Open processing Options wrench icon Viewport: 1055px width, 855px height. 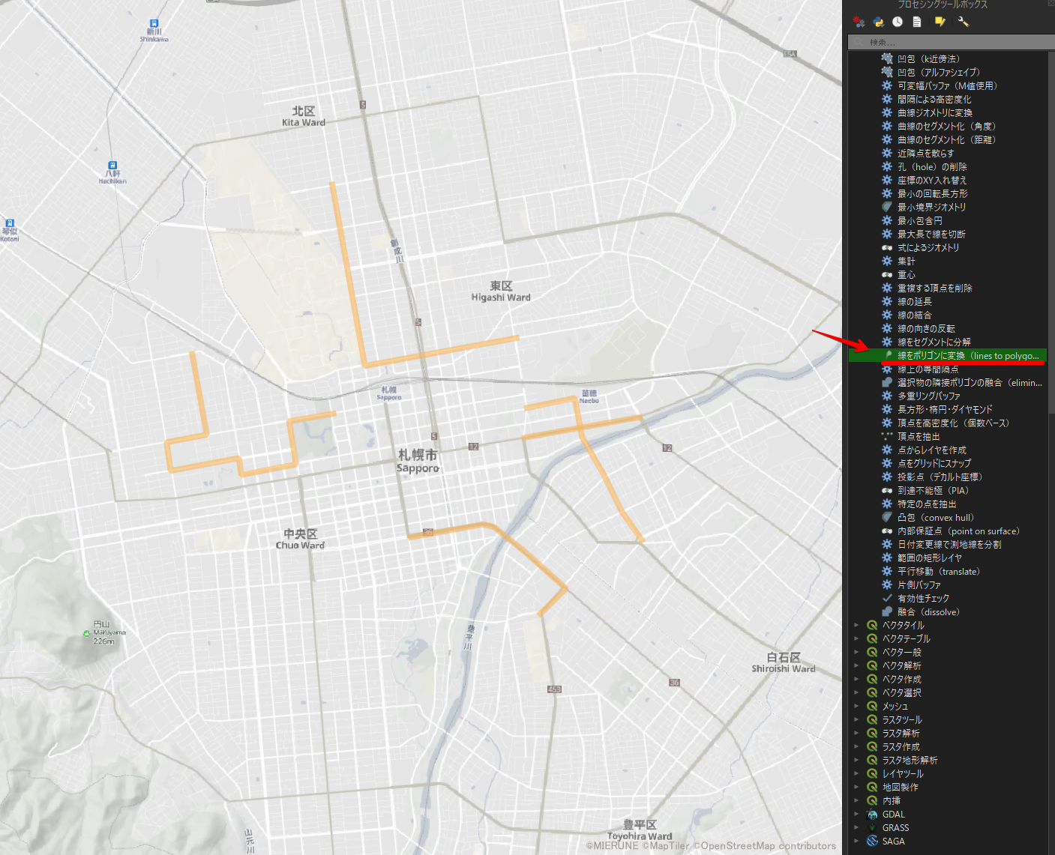(963, 22)
